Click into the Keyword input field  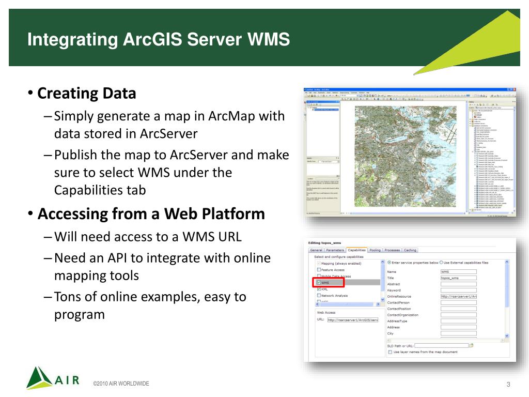(459, 291)
